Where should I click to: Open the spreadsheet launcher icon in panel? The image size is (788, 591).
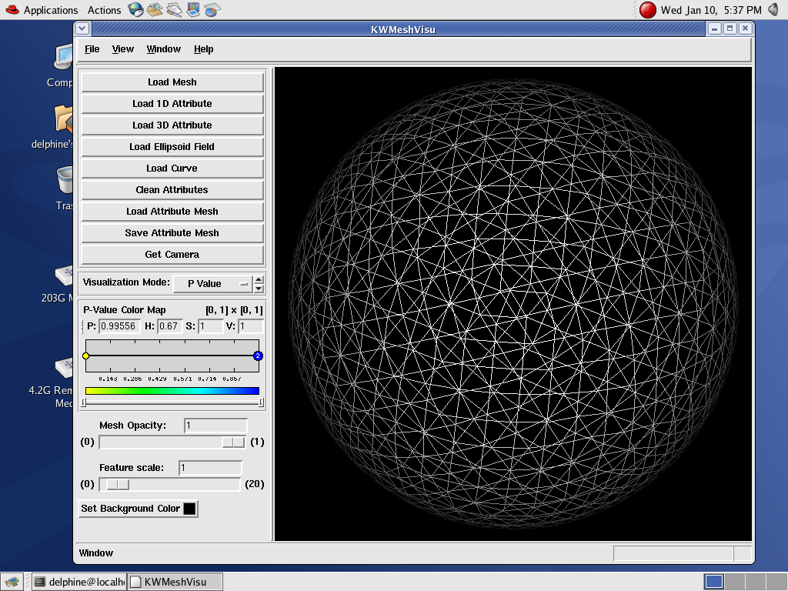tap(212, 10)
